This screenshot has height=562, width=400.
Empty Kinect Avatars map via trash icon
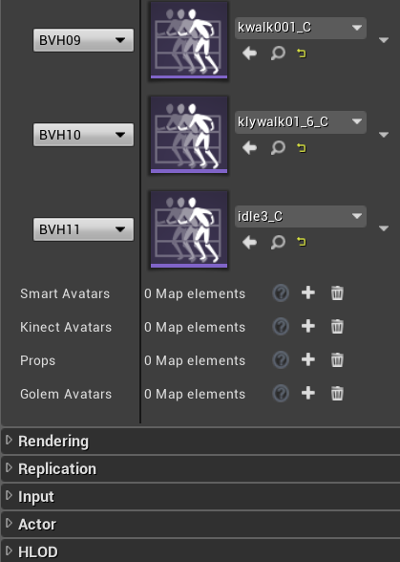click(x=337, y=327)
